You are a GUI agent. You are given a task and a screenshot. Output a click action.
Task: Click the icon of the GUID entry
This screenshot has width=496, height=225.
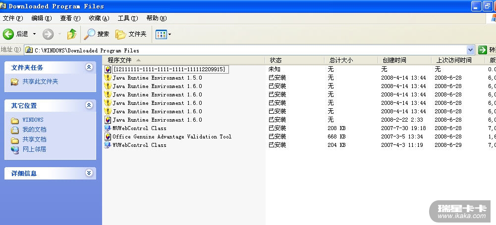coord(108,69)
